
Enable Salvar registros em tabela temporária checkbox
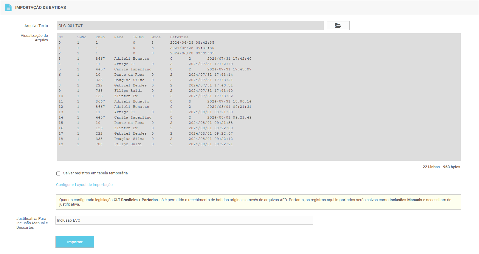click(x=58, y=173)
